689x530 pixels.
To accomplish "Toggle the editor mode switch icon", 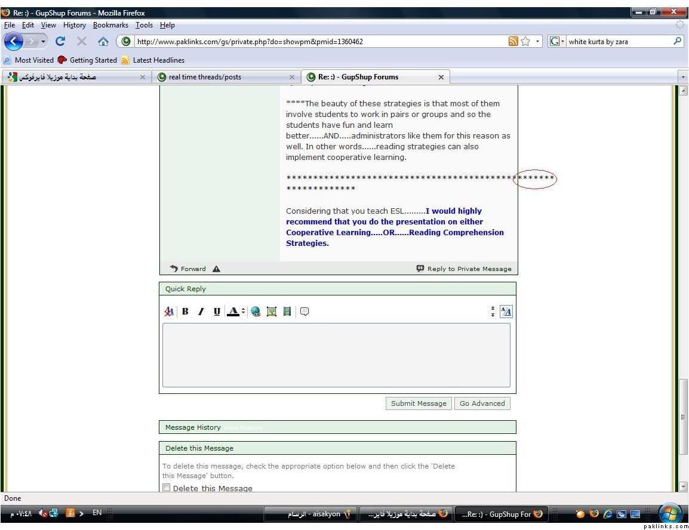I will coord(506,312).
